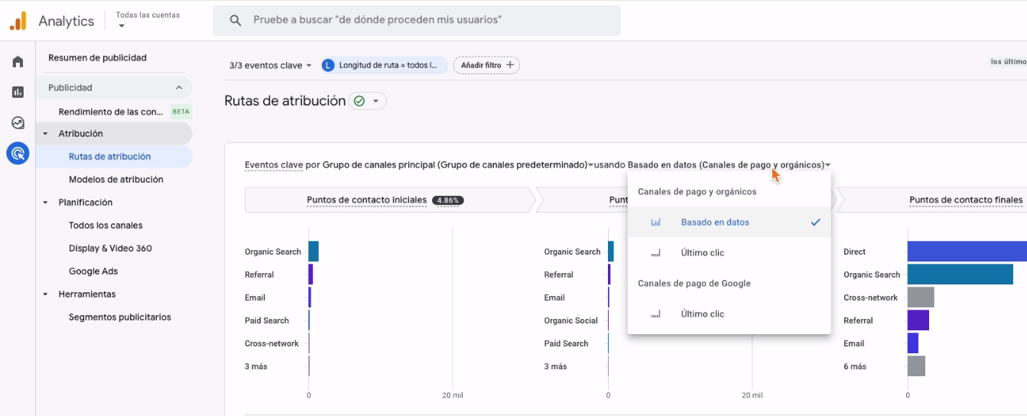Image resolution: width=1027 pixels, height=416 pixels.
Task: Click the data-driven bar chart icon
Action: pyautogui.click(x=655, y=223)
